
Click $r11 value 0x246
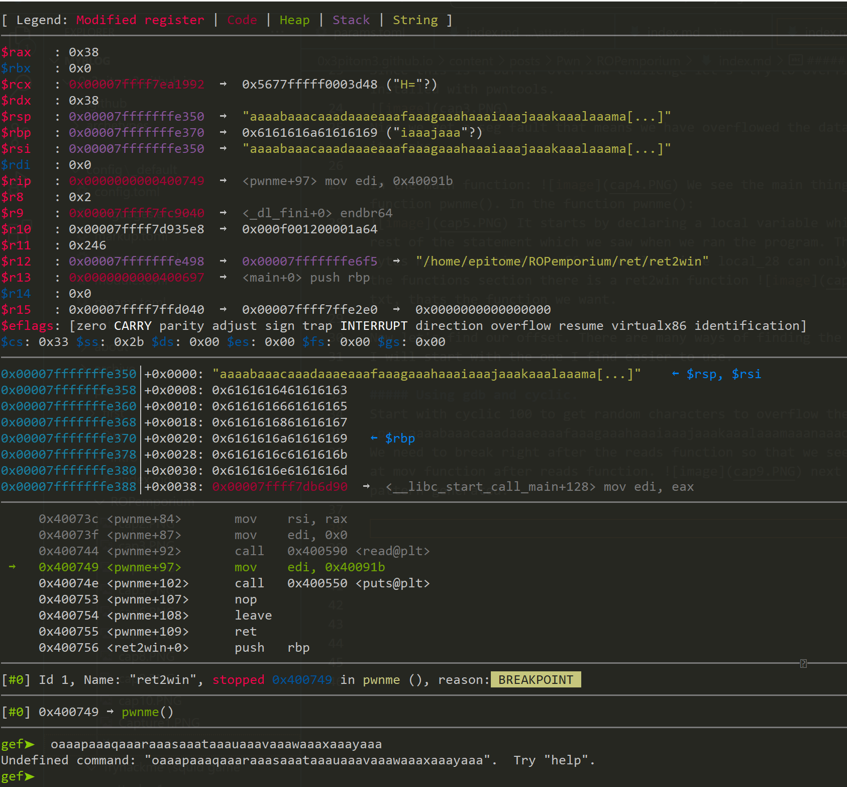point(87,245)
